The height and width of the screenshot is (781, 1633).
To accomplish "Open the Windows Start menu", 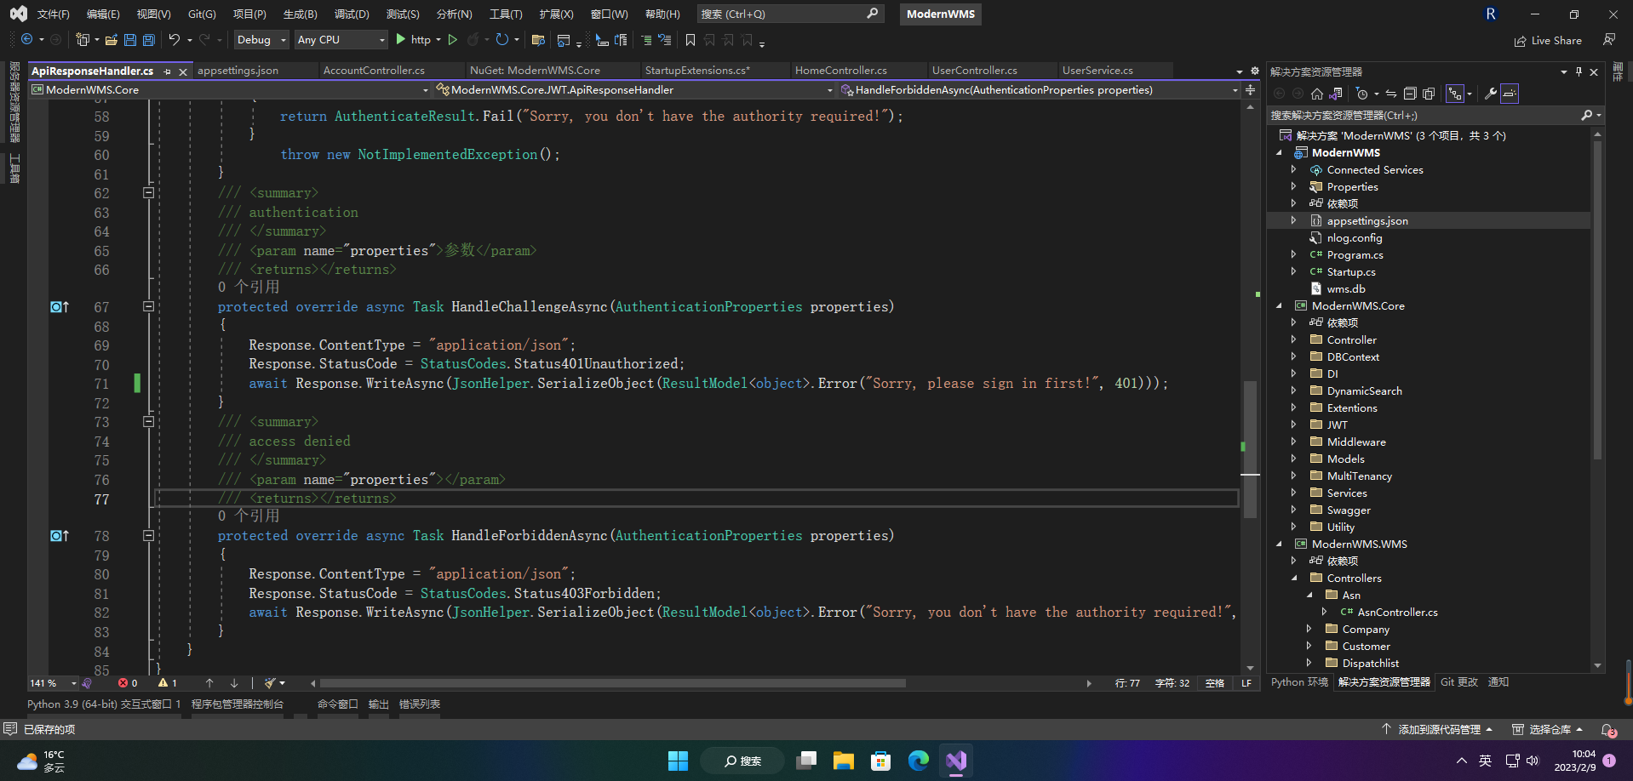I will pos(678,761).
